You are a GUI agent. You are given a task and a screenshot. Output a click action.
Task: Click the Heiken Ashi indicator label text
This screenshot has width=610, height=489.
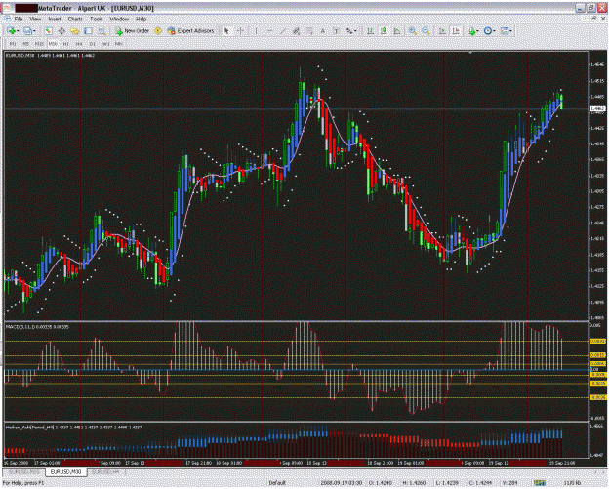73,428
